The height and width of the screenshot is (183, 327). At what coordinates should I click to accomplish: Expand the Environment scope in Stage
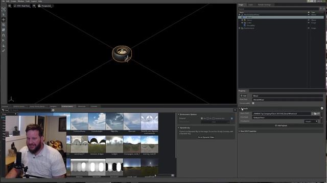coord(240,28)
